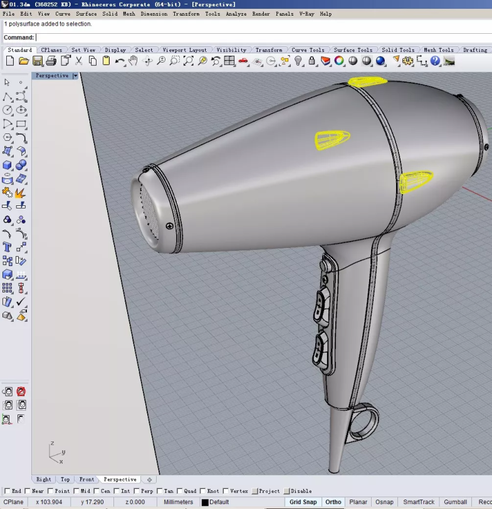Click the black Default layer swatch

[x=205, y=502]
